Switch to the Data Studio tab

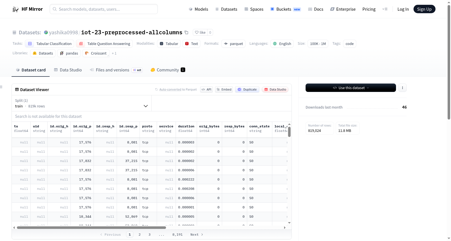tap(68, 70)
